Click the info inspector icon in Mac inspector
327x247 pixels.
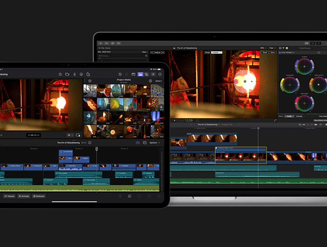[287, 48]
